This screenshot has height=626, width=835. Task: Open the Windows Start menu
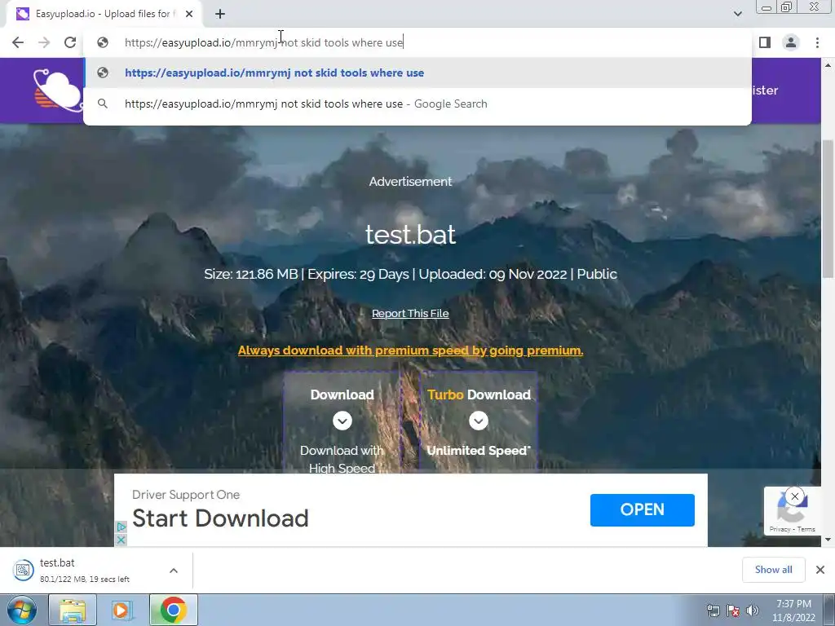point(22,610)
